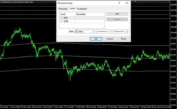Close the Moving Average dialog
The image size is (177, 109).
[x=127, y=3]
